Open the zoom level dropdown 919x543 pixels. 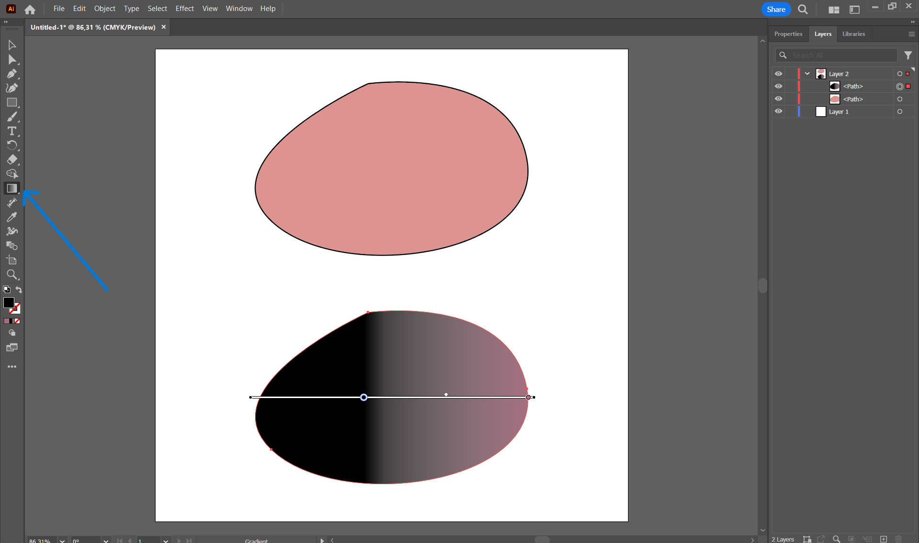pos(62,540)
